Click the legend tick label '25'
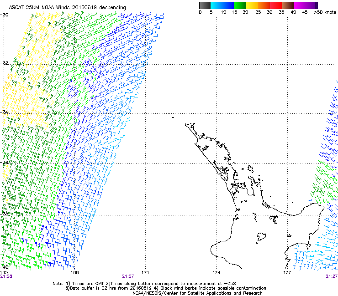This screenshot has width=338, height=296. (258, 12)
